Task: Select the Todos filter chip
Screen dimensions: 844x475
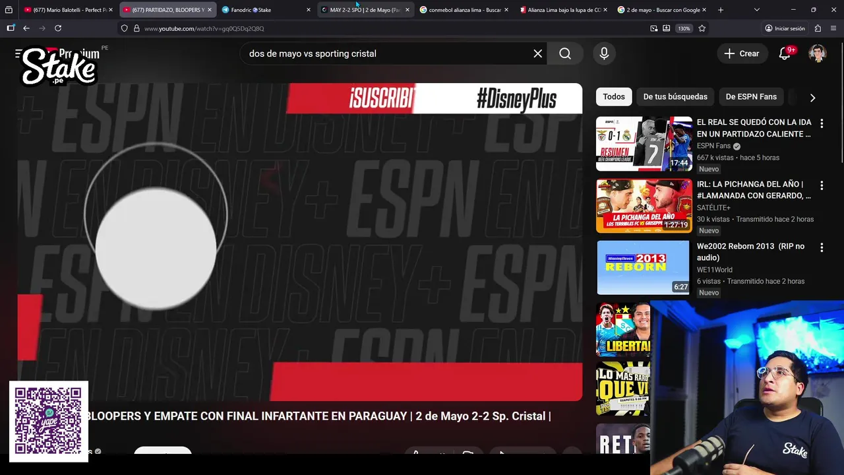Action: pyautogui.click(x=614, y=96)
